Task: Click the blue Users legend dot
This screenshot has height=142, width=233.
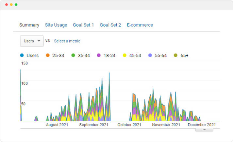Action: (22, 55)
